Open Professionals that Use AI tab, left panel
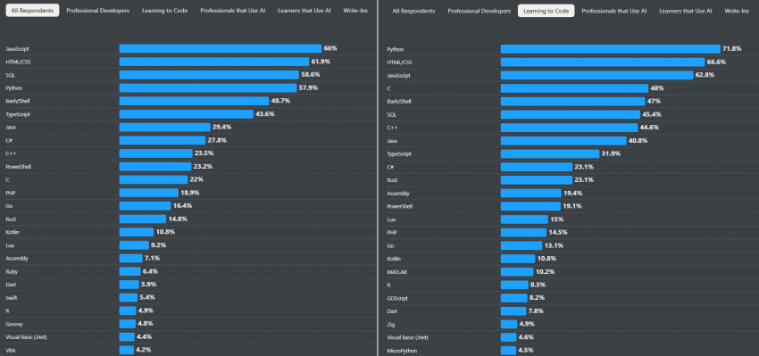 (233, 11)
